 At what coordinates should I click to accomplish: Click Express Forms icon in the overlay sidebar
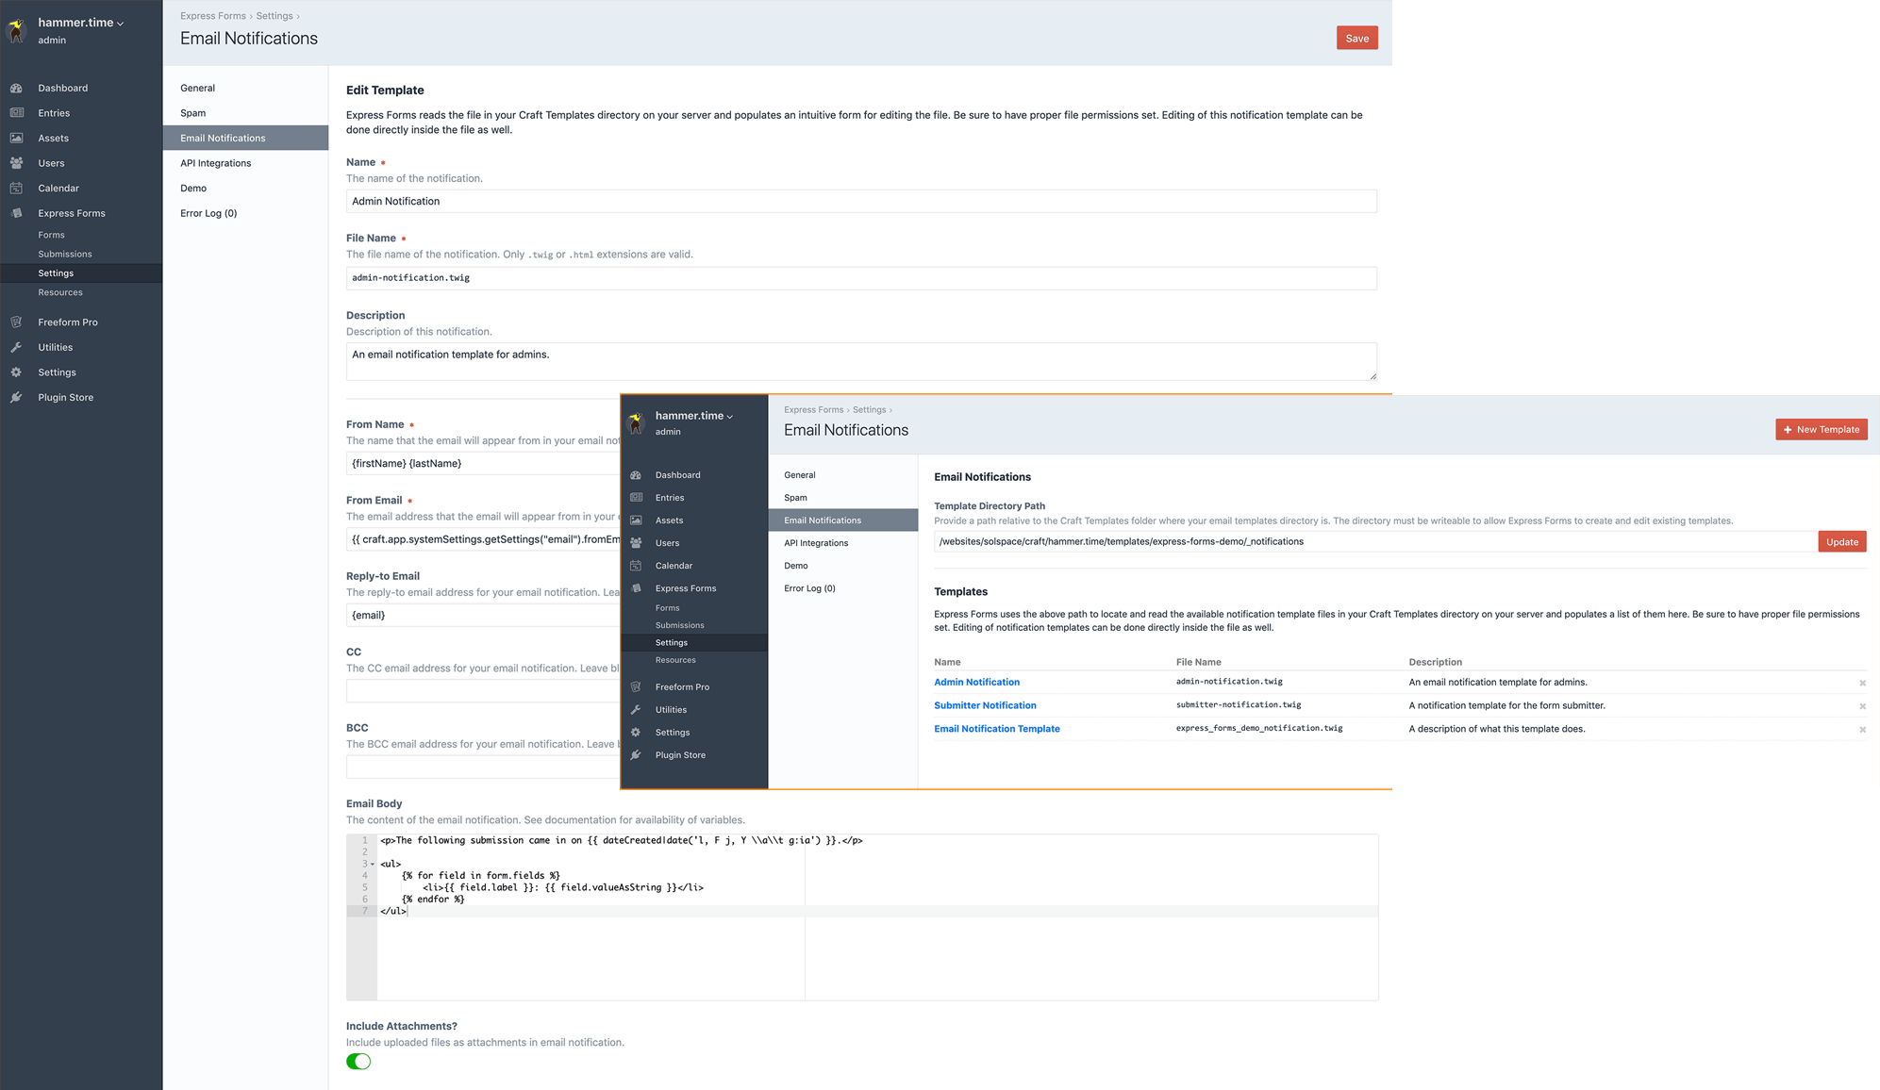point(636,588)
